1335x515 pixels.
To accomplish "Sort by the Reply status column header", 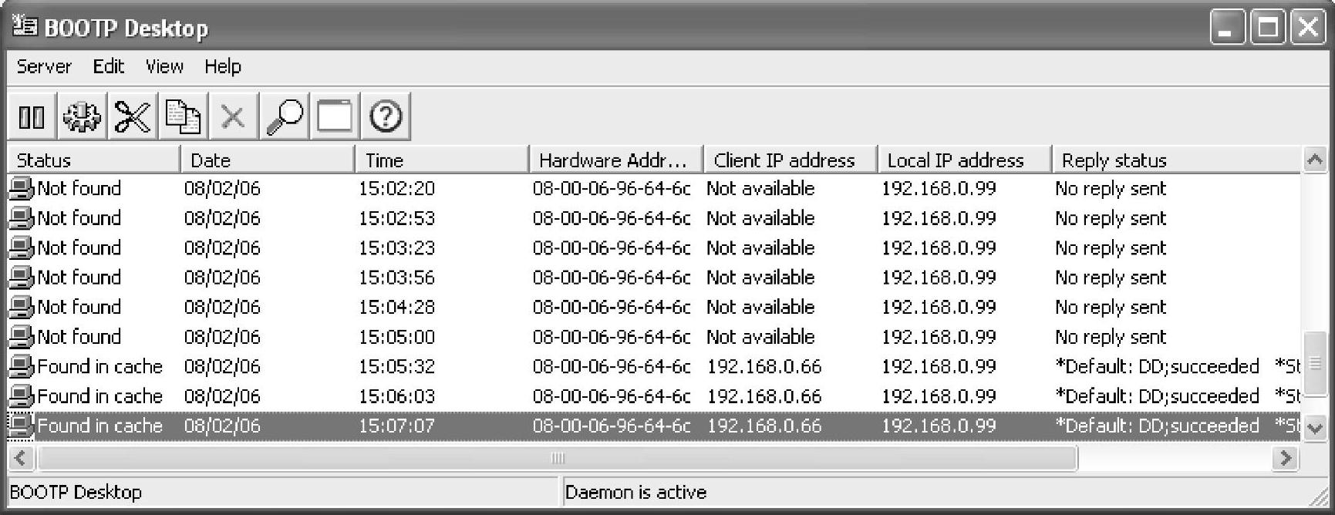I will (1177, 160).
